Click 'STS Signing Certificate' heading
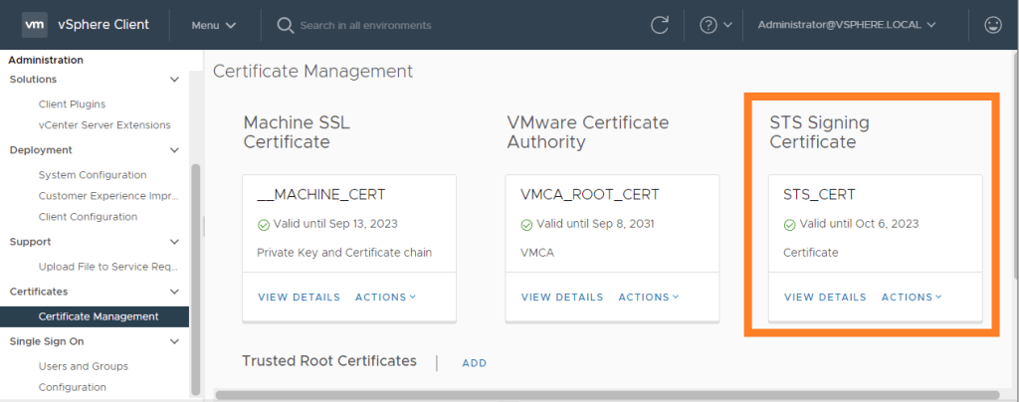This screenshot has height=402, width=1019. point(820,131)
